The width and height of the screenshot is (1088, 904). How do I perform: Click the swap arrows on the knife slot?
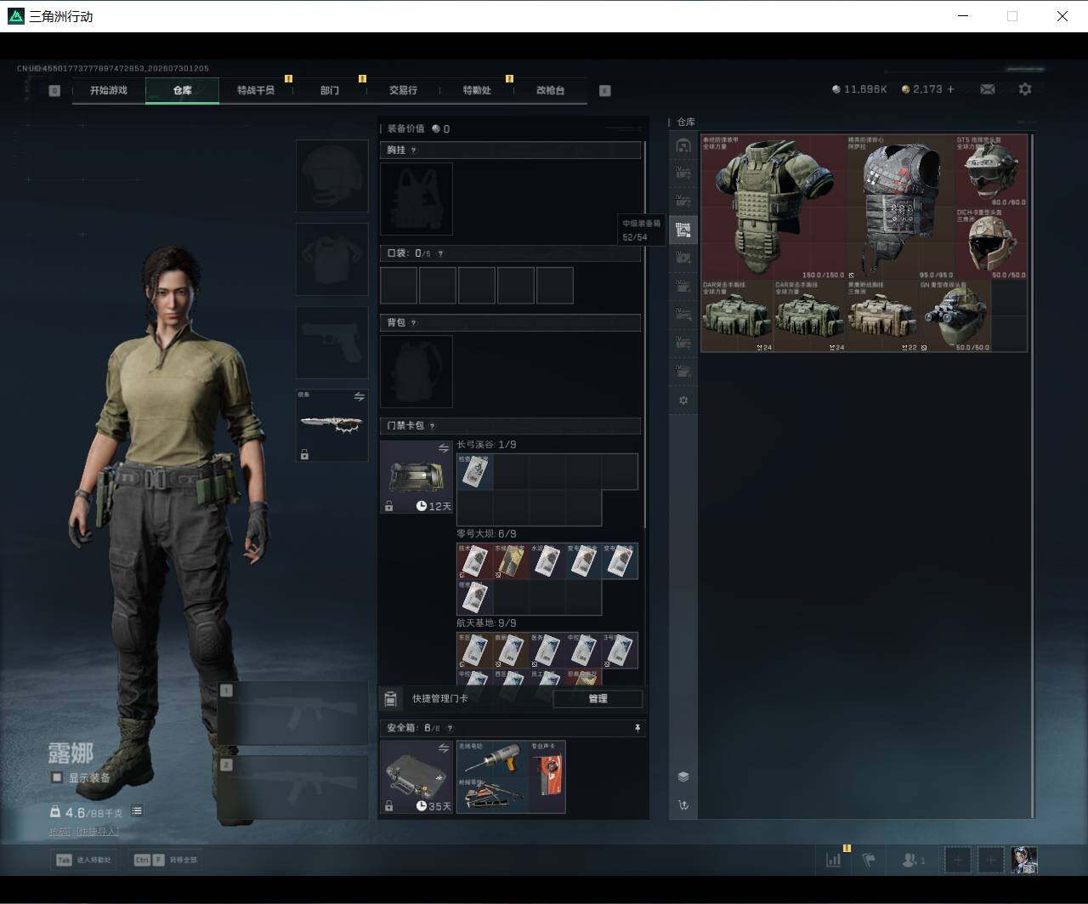click(359, 397)
